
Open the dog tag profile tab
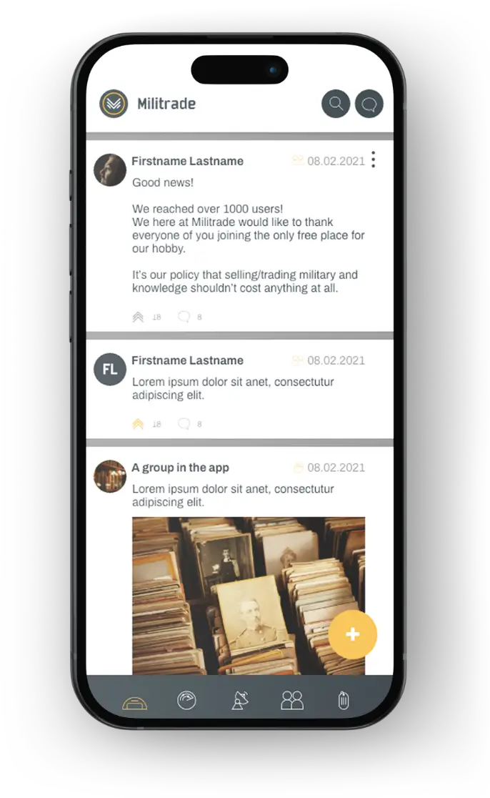pyautogui.click(x=344, y=700)
